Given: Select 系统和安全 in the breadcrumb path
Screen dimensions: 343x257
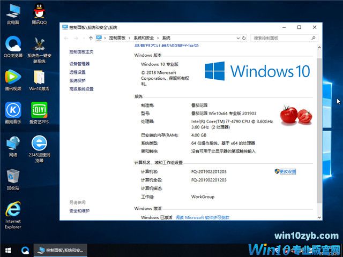Looking at the screenshot, I should pyautogui.click(x=144, y=38).
